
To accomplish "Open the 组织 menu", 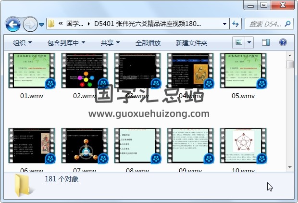I will coord(23,43).
